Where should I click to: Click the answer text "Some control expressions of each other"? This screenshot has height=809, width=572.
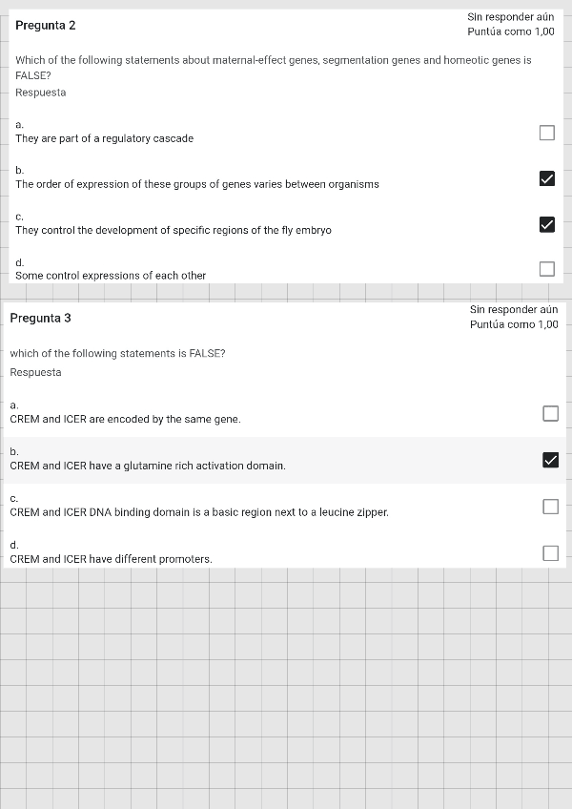point(111,276)
